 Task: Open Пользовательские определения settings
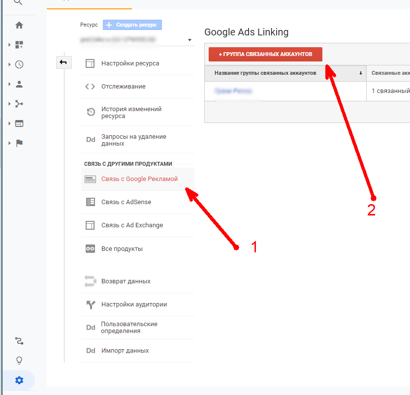[138, 328]
